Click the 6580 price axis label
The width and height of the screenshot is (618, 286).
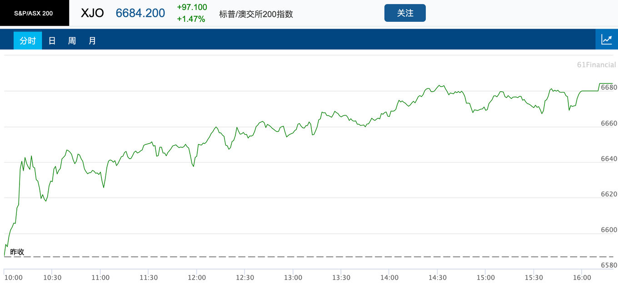[609, 265]
